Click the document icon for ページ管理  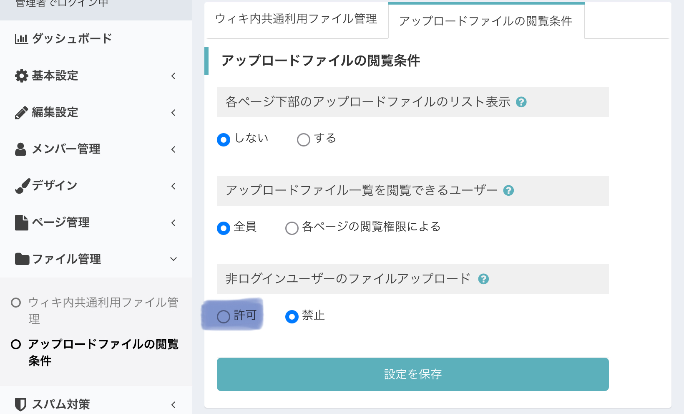pos(21,222)
